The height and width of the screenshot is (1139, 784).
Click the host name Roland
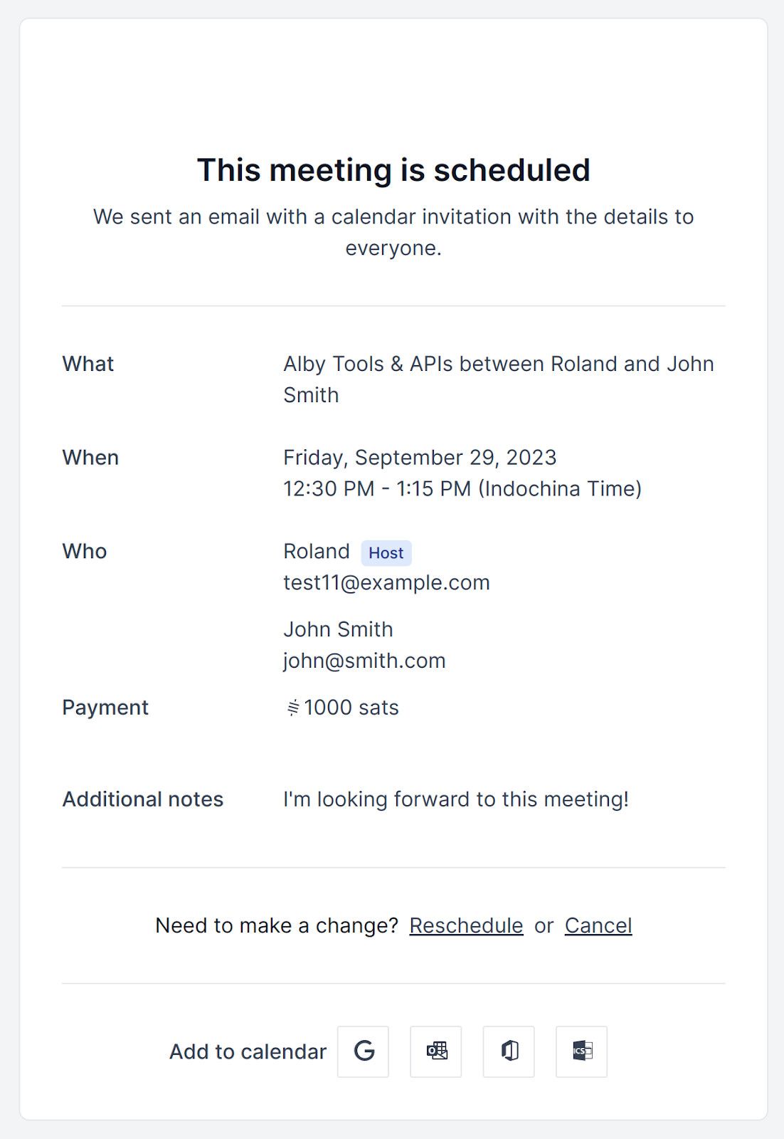coord(317,551)
